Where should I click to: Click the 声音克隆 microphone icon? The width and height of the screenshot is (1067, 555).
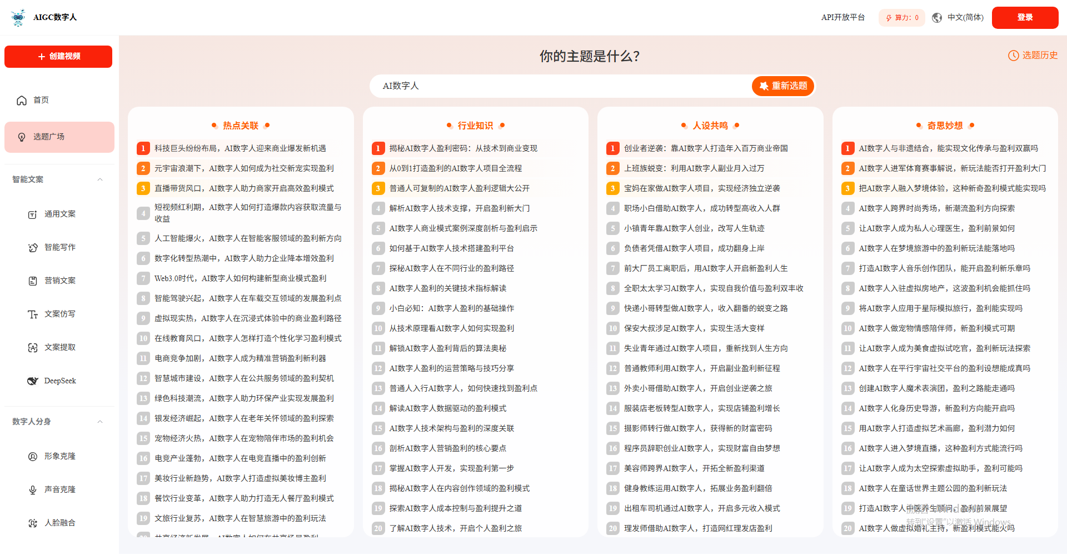tap(33, 490)
